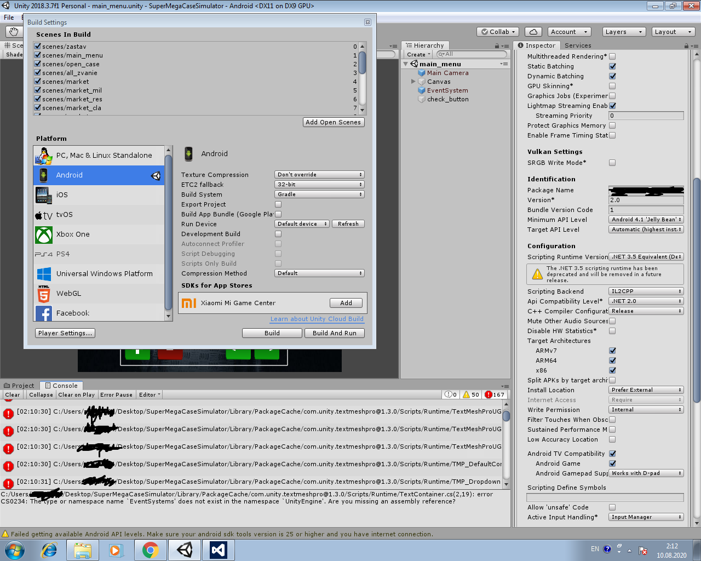701x561 pixels.
Task: Select Facebook platform entry
Action: point(99,313)
